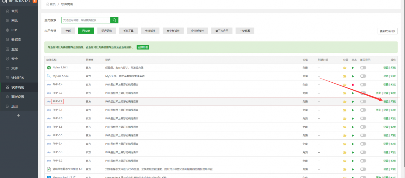Click the home icon in breadcrumb
The width and height of the screenshot is (405, 178).
pyautogui.click(x=48, y=4)
